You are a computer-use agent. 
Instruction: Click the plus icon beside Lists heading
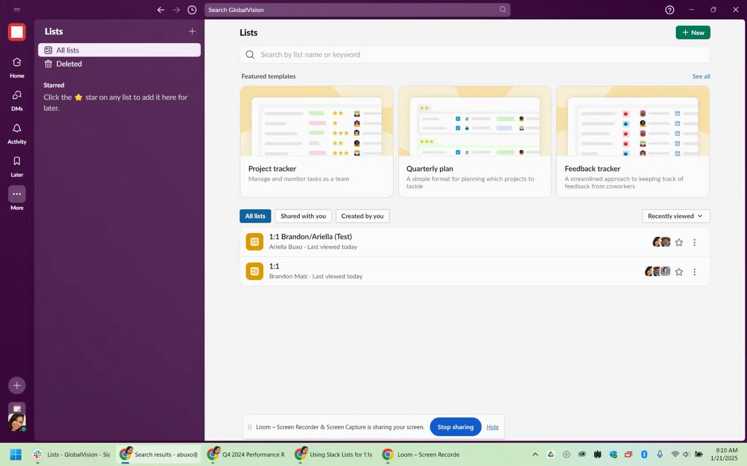192,31
